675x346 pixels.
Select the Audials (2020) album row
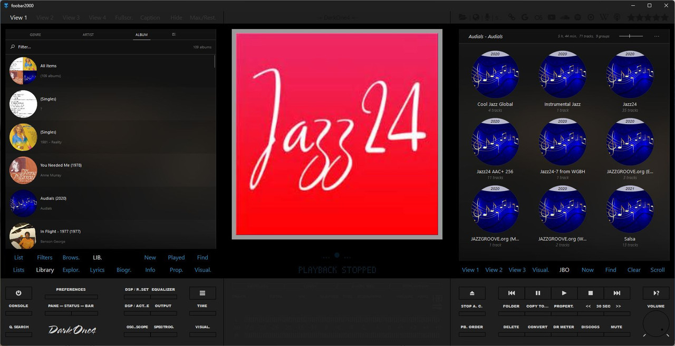point(111,203)
